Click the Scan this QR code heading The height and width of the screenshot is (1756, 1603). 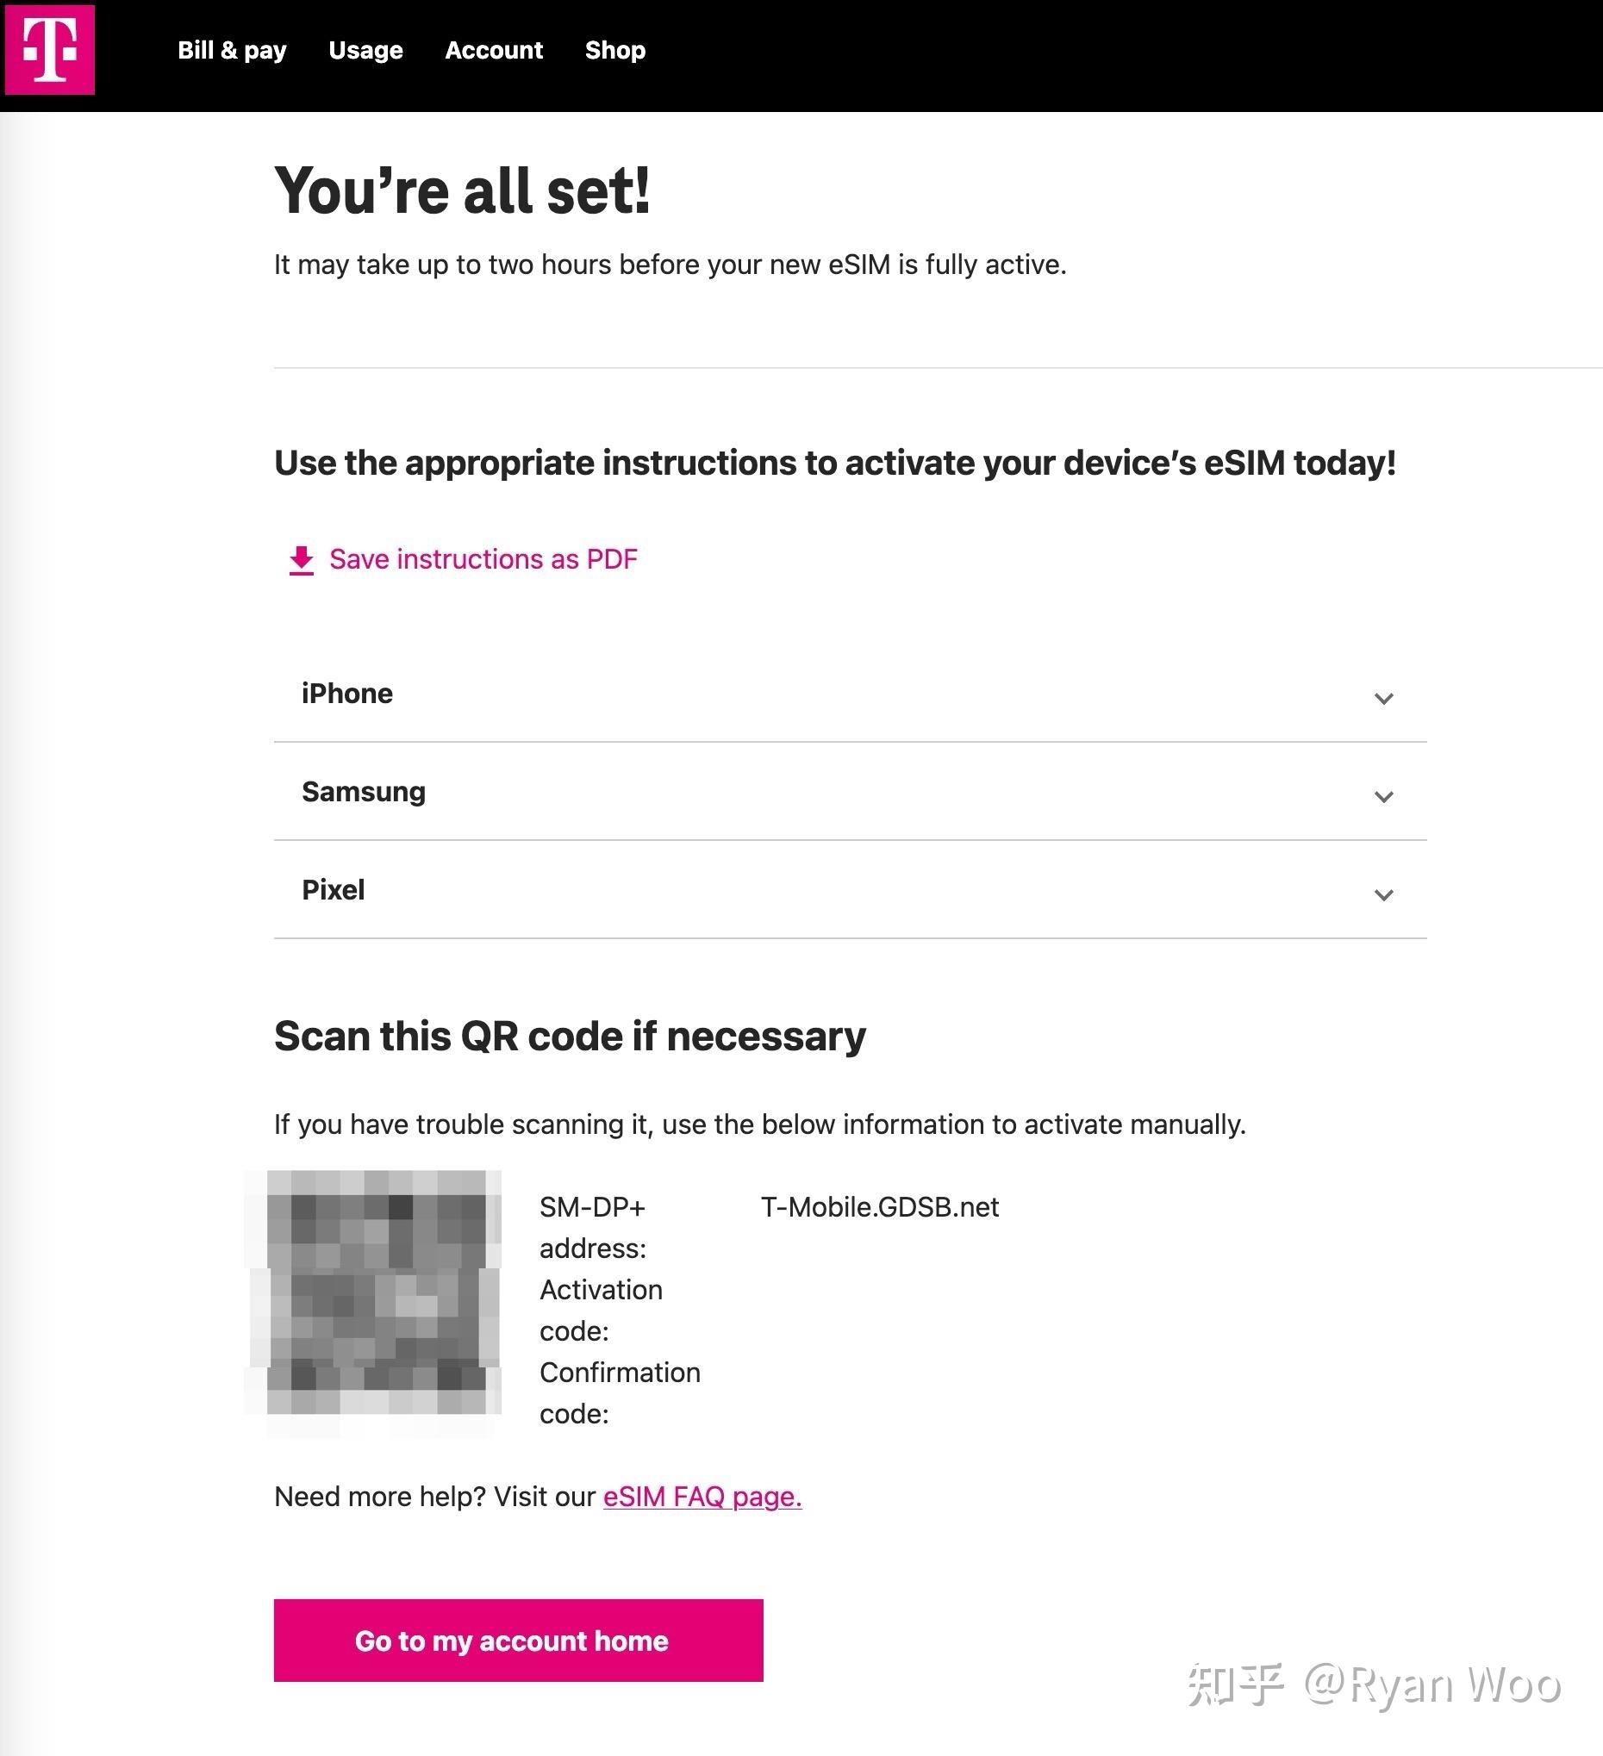tap(570, 1037)
